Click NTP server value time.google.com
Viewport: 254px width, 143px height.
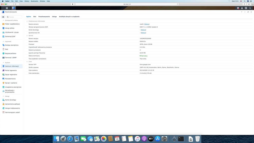tap(145, 65)
